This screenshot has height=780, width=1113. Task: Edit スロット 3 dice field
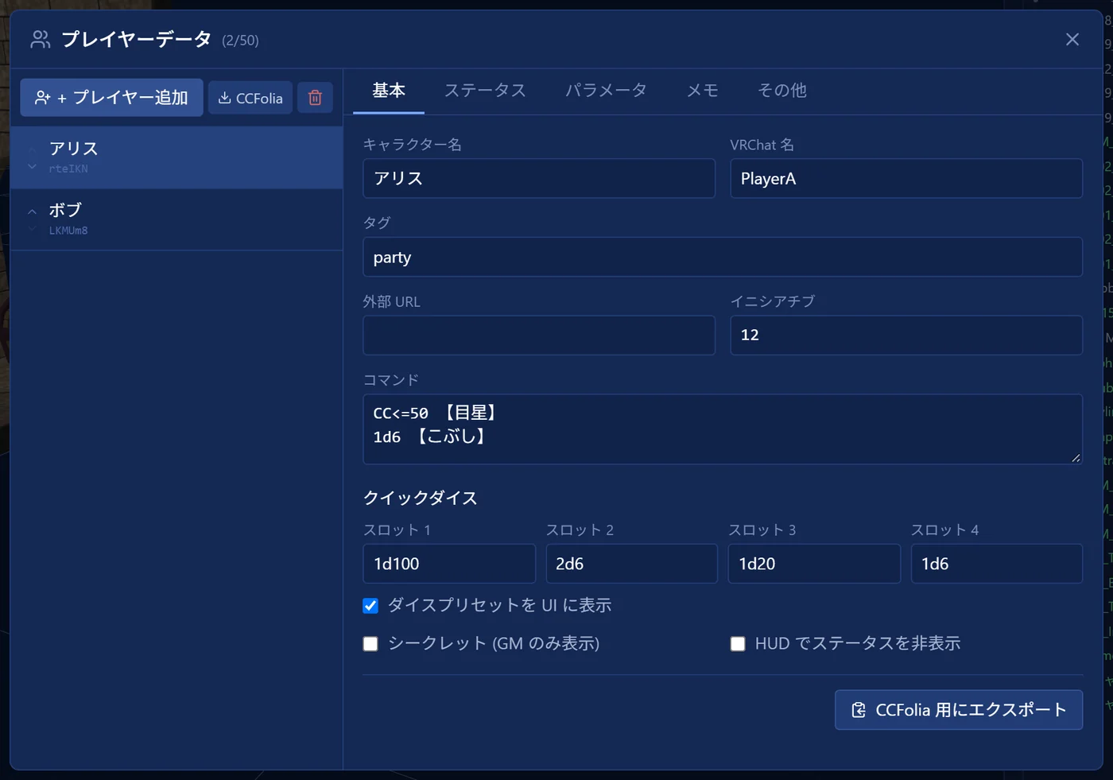pos(814,564)
